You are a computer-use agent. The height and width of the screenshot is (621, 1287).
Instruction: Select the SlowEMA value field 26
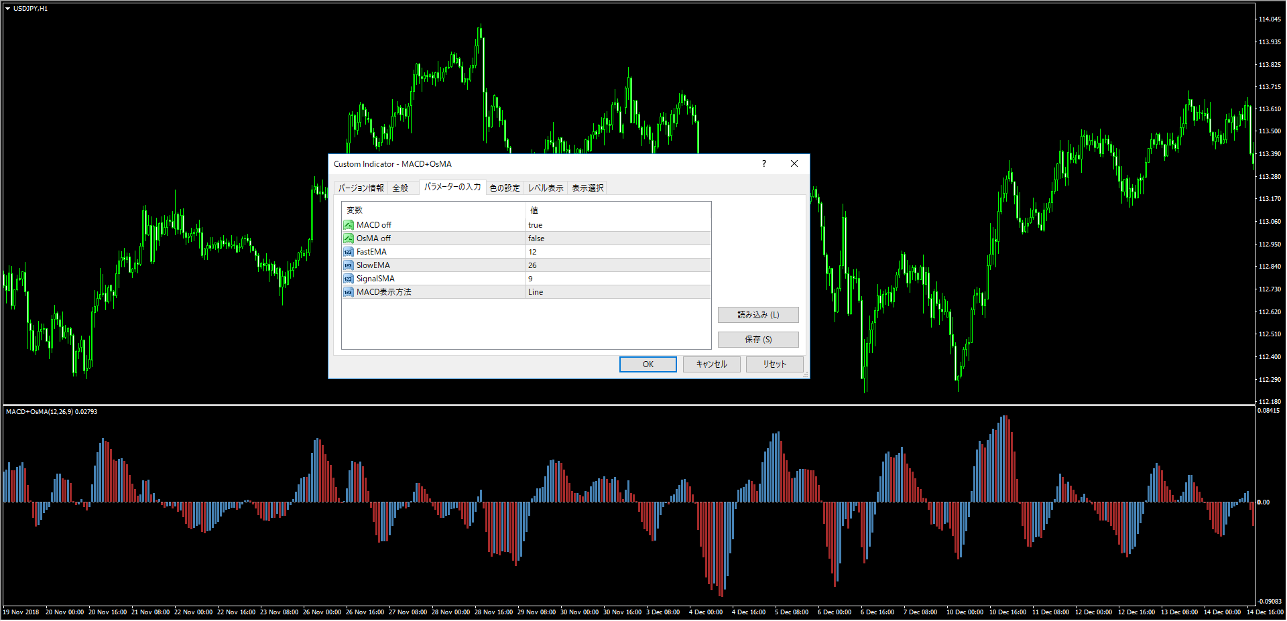coord(618,265)
